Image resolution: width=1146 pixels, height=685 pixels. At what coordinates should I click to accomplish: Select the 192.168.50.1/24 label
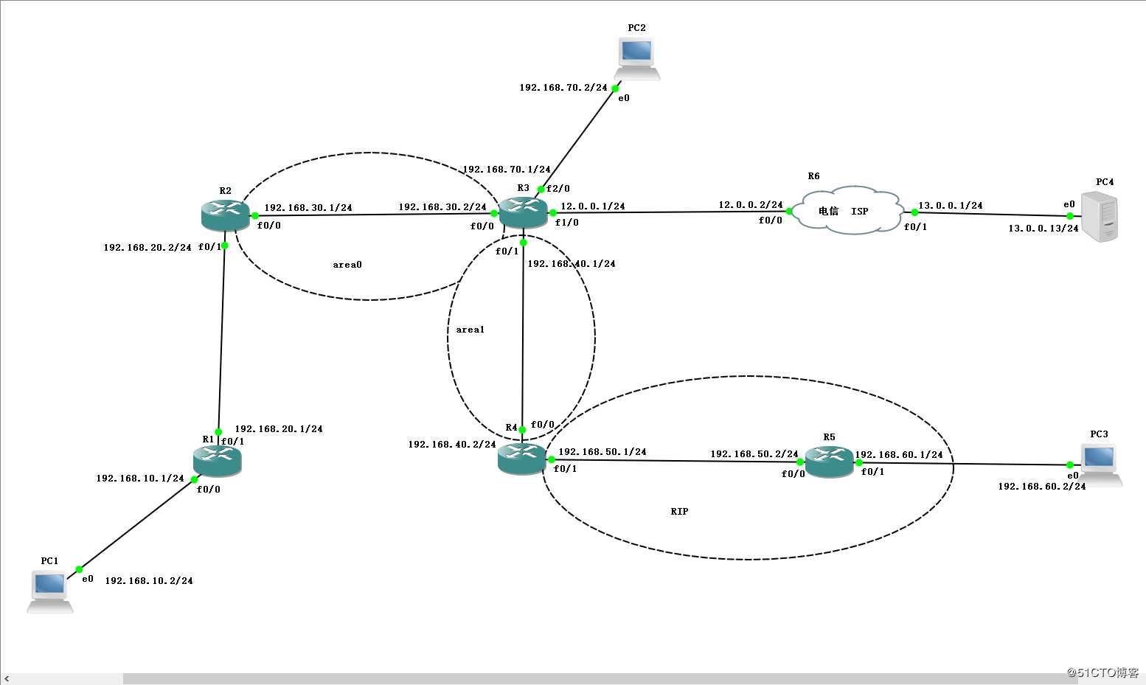[602, 452]
